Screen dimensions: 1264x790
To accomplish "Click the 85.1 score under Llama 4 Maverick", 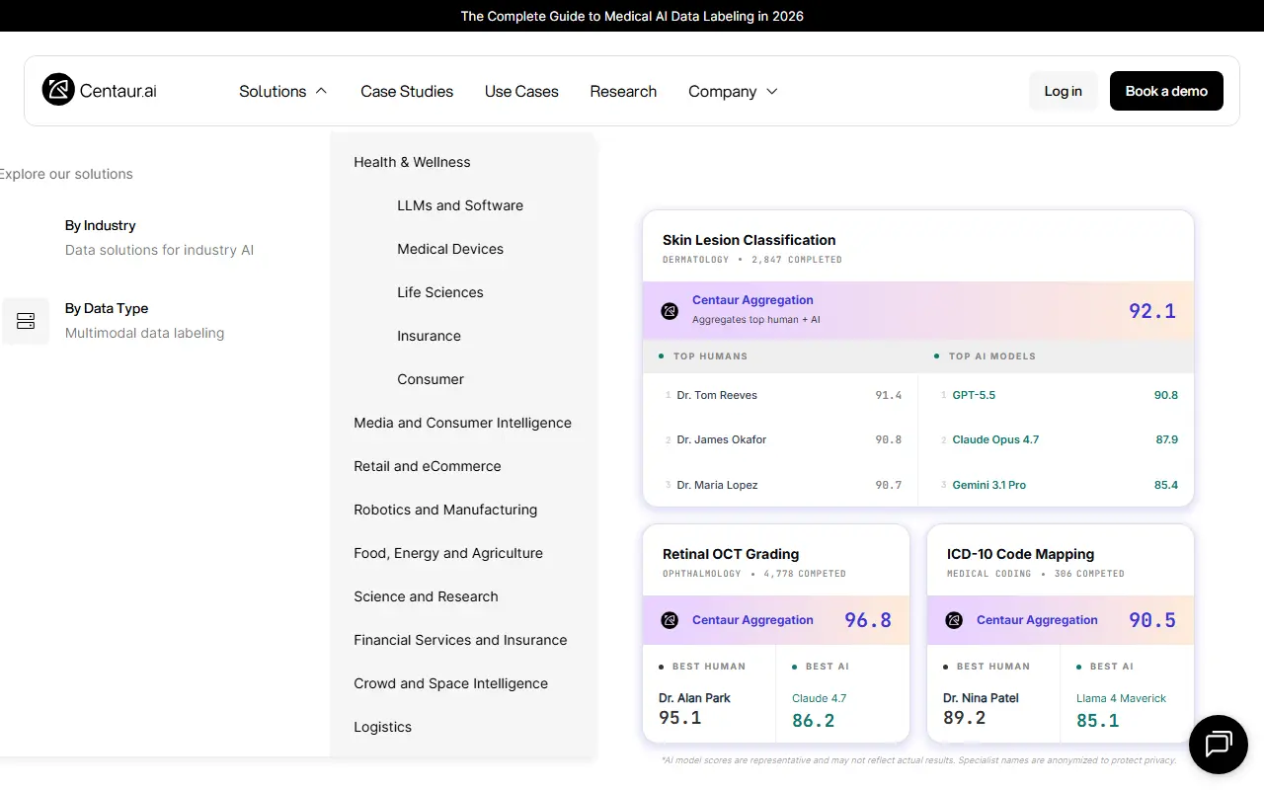I will tap(1097, 721).
